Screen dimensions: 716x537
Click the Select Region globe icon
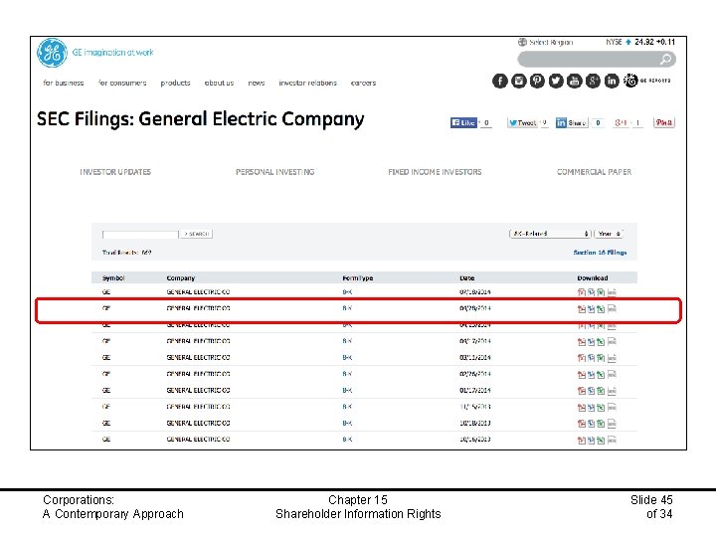coord(522,42)
